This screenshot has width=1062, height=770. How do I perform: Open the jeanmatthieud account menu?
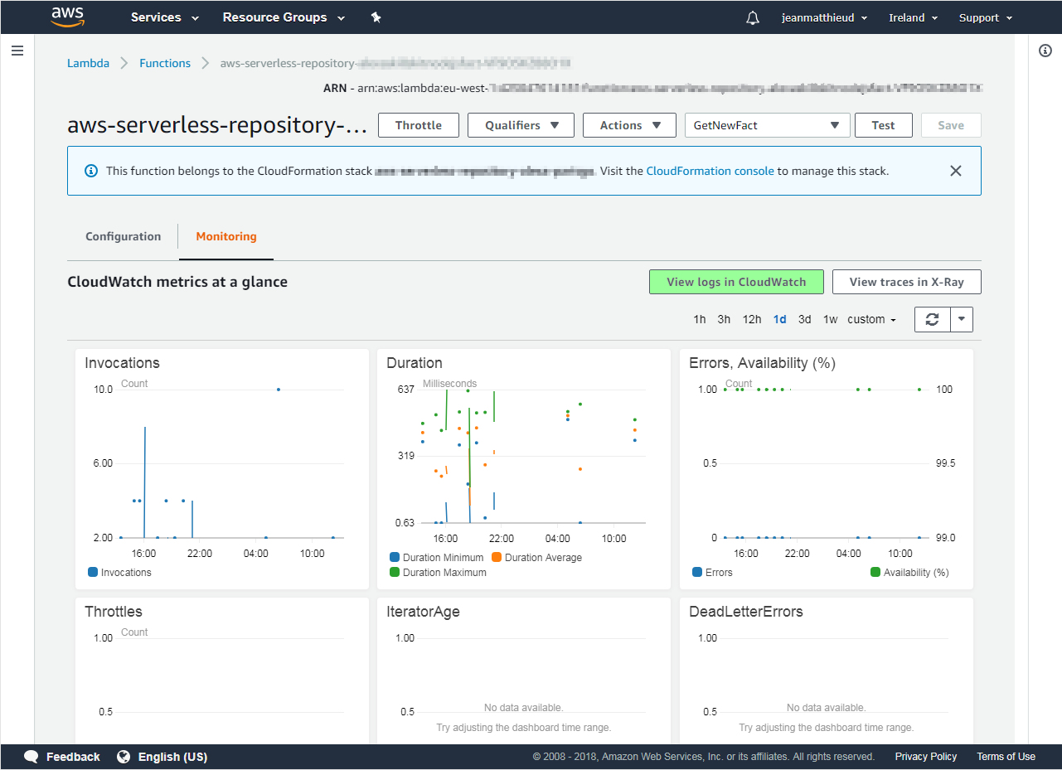coord(824,17)
